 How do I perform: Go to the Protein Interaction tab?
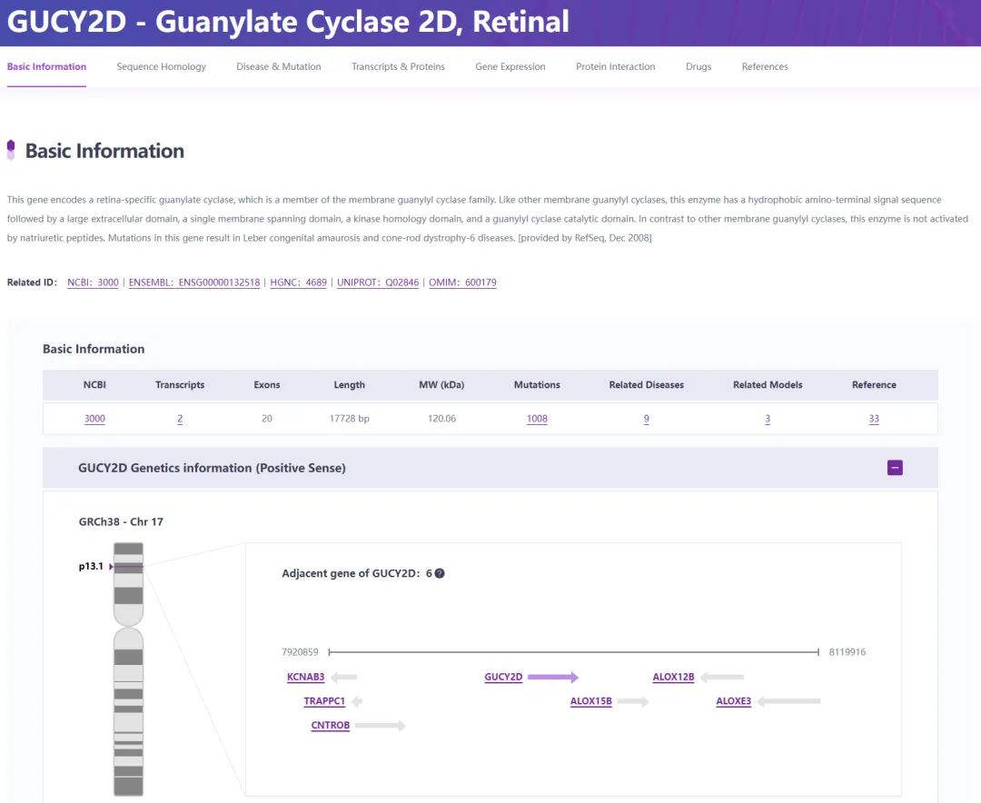pos(615,66)
